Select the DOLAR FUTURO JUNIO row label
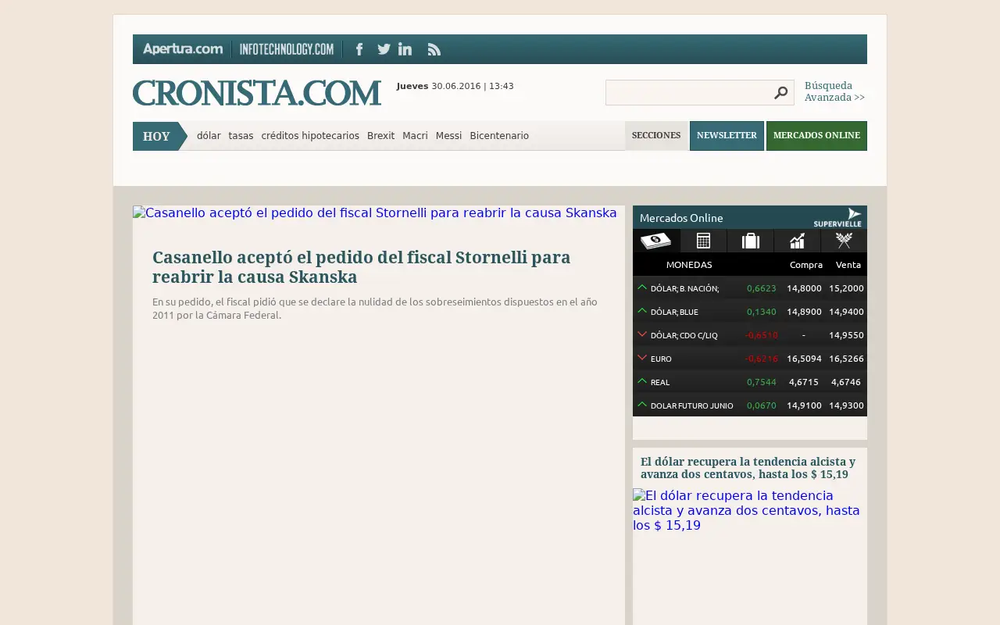1000x625 pixels. pos(691,405)
